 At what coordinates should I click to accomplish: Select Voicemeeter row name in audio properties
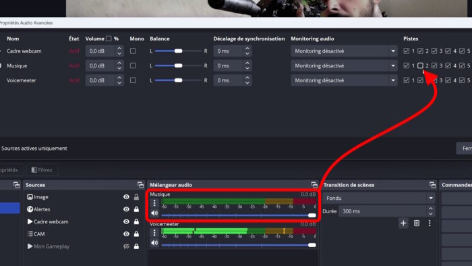pos(22,80)
